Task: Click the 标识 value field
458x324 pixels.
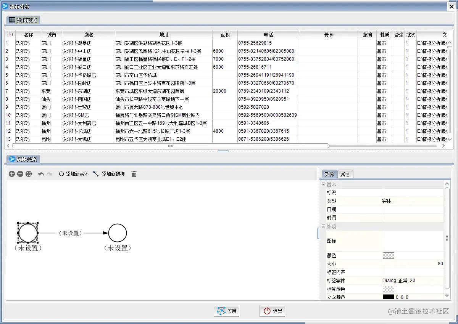Action: point(413,192)
